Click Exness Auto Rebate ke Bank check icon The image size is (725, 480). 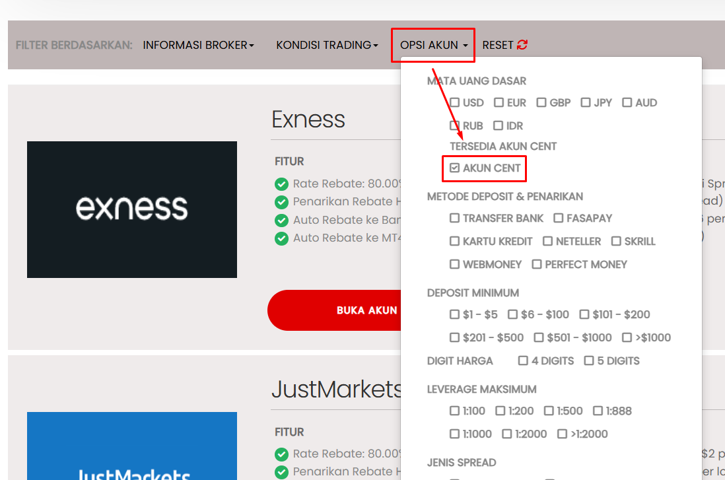(x=281, y=220)
